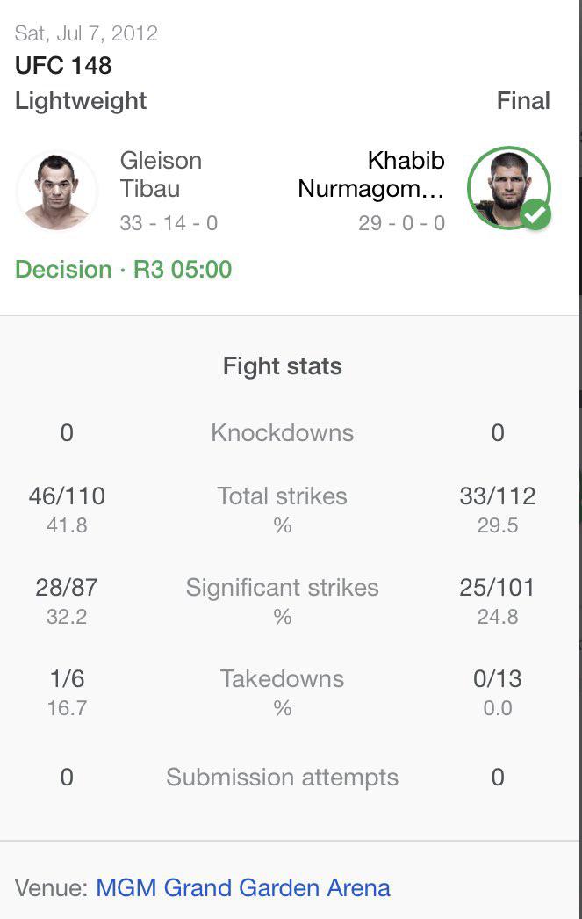Screen dimensions: 582x919
Task: Click the Total strikes stat label
Action: [282, 496]
